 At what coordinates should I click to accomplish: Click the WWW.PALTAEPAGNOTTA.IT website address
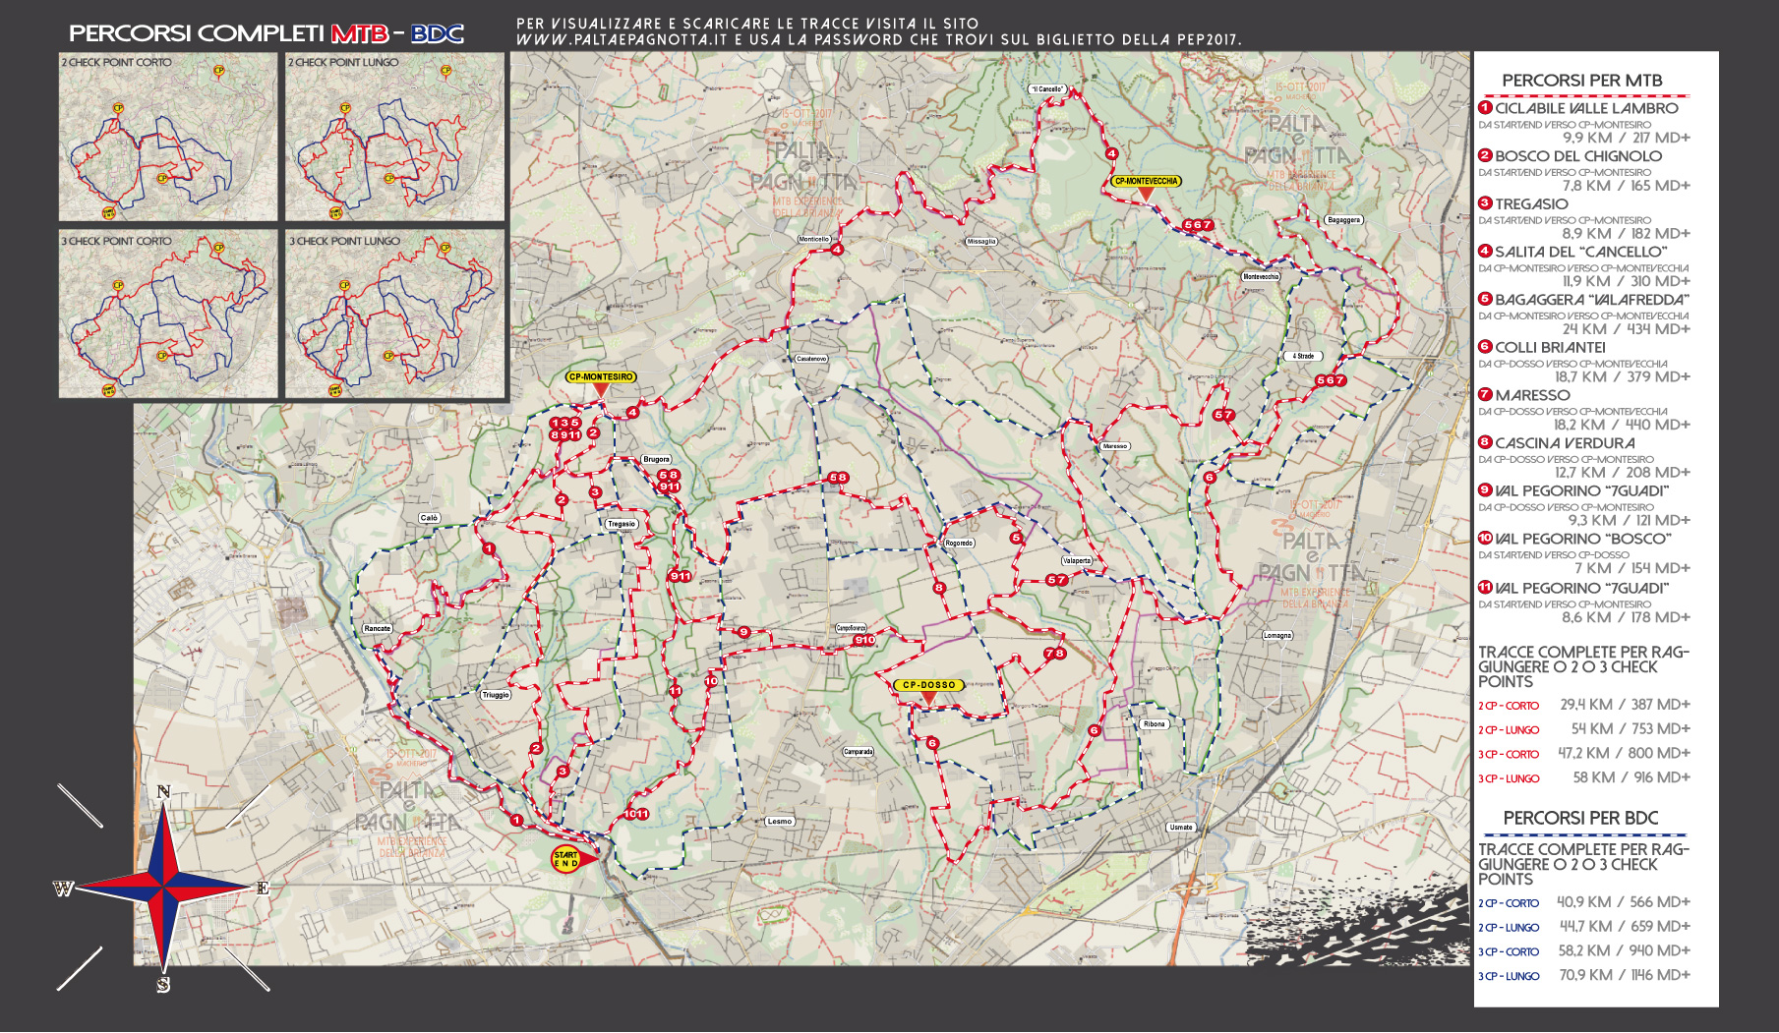(622, 40)
